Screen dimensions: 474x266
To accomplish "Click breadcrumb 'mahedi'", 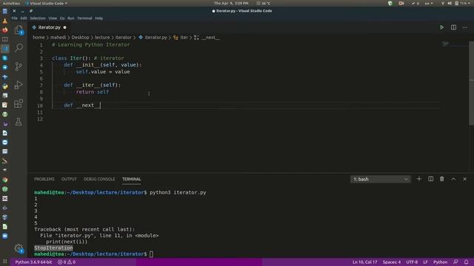I will click(58, 38).
